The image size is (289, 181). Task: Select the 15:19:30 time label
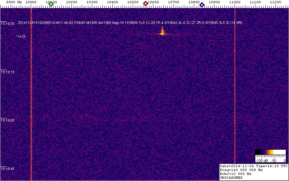point(8,24)
